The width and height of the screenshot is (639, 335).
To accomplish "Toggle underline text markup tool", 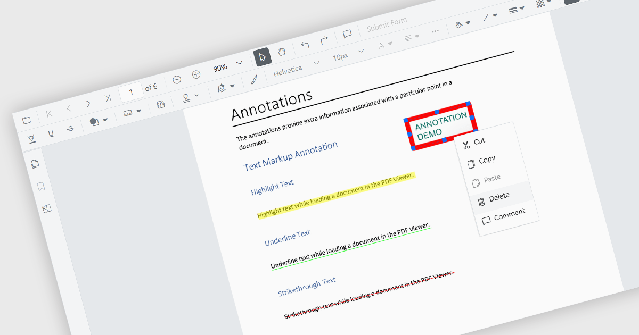I will [x=51, y=133].
